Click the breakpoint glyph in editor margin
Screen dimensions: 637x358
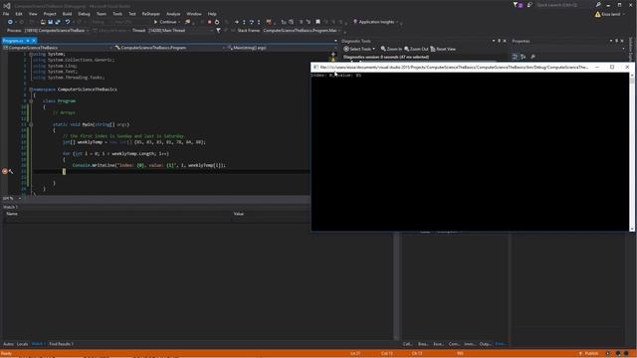click(4, 172)
